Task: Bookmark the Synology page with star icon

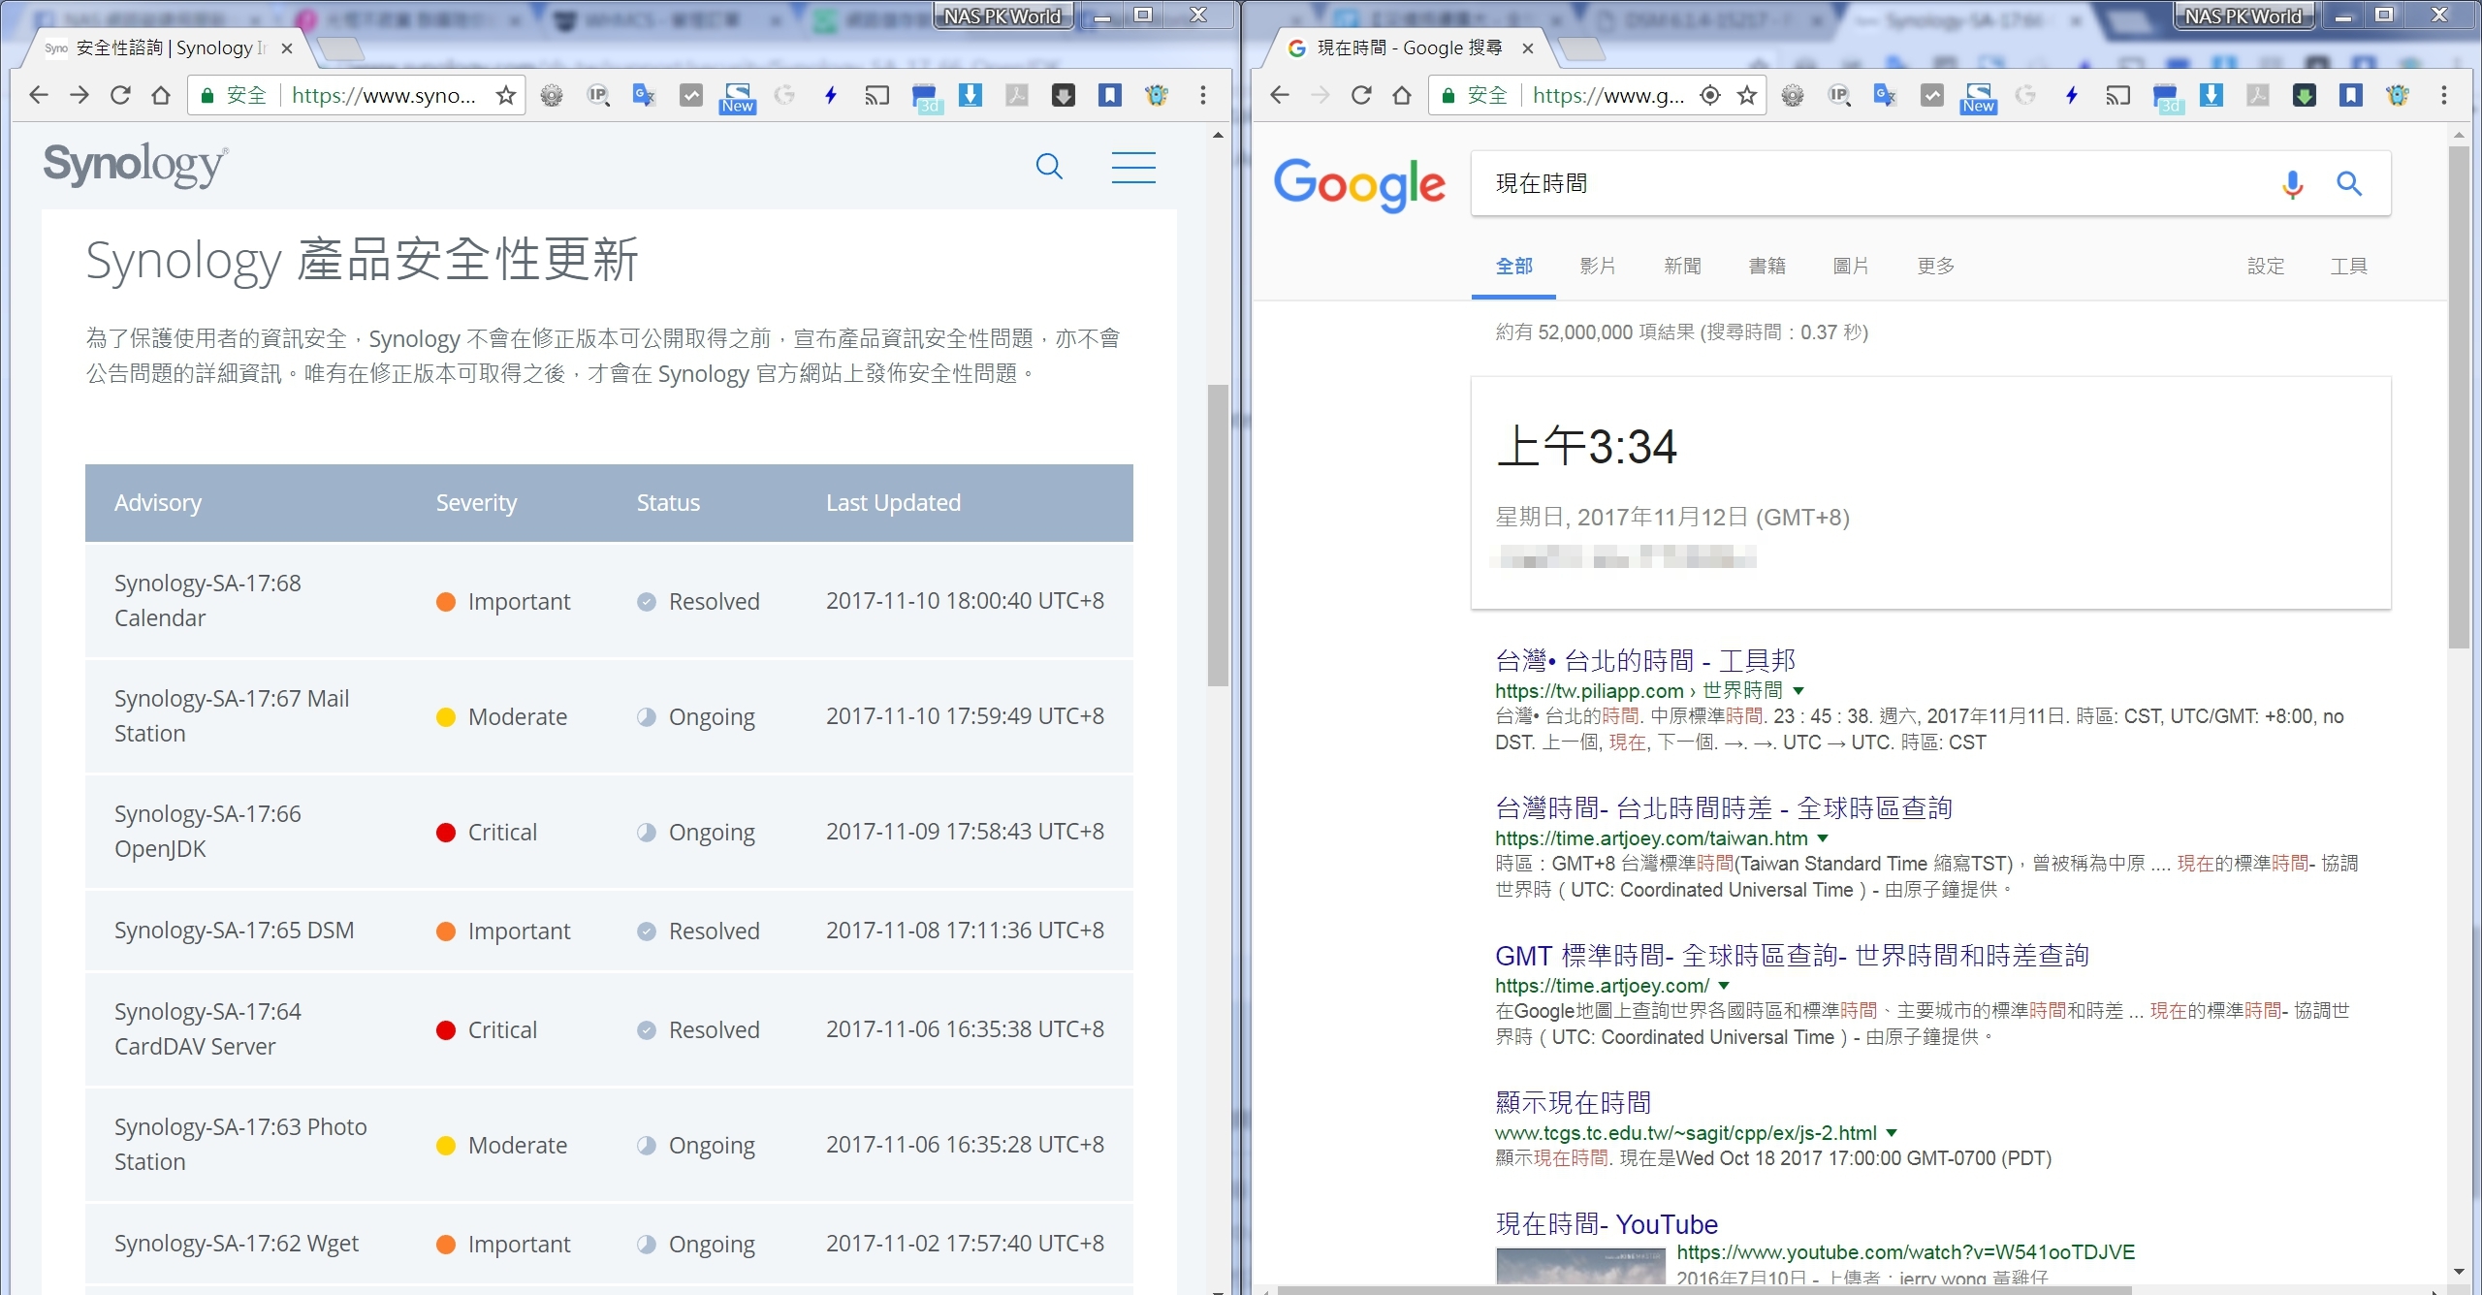Action: tap(505, 95)
